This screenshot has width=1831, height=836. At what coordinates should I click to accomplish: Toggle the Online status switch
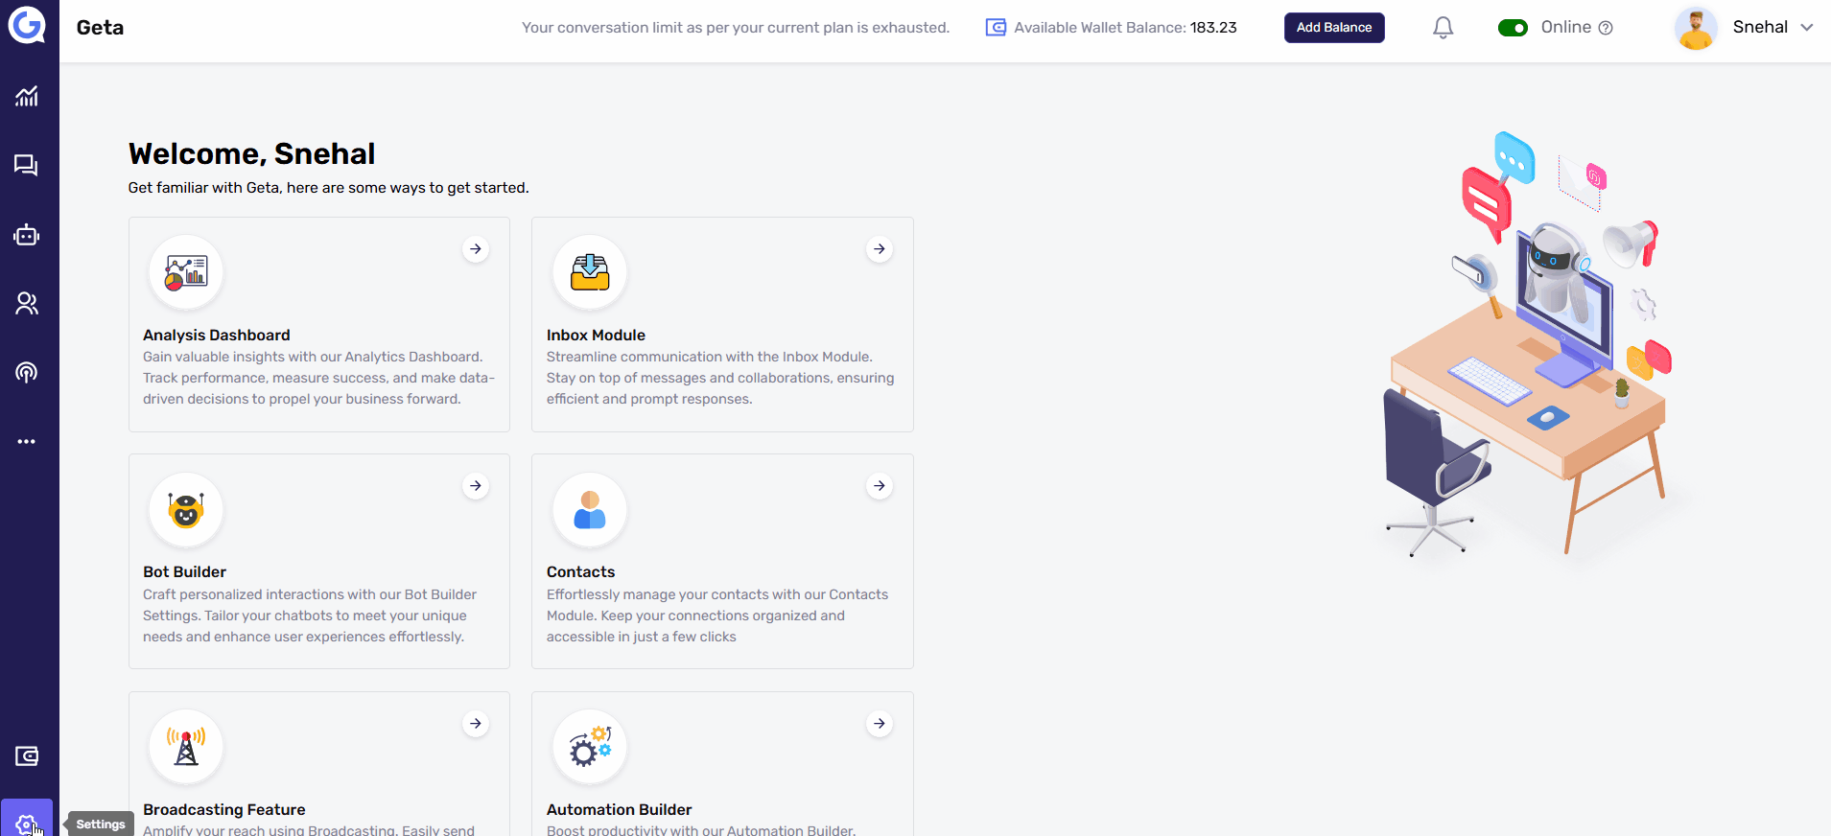tap(1513, 28)
